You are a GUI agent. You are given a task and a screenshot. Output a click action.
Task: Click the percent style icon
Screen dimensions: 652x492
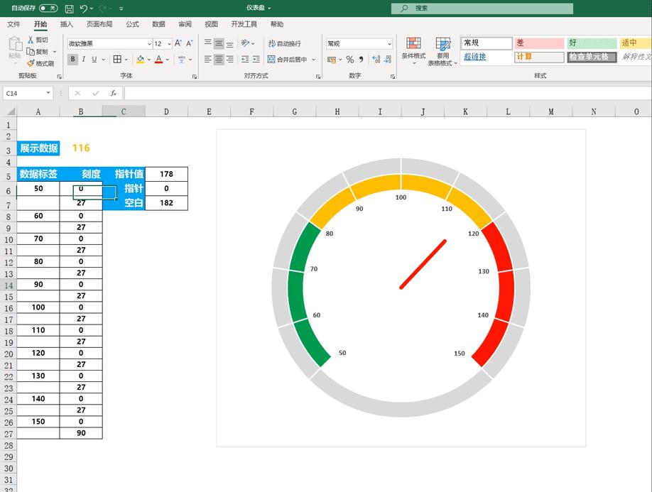point(349,60)
